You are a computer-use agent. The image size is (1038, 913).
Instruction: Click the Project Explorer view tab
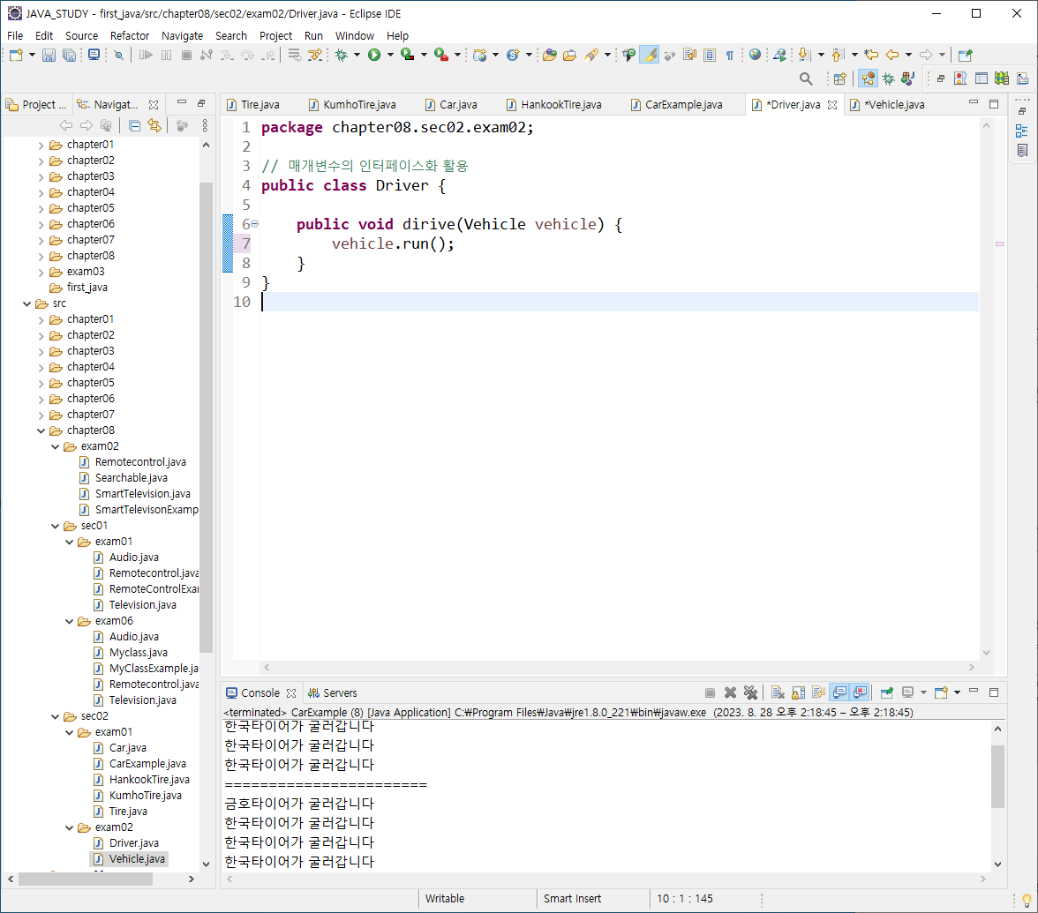pyautogui.click(x=36, y=104)
